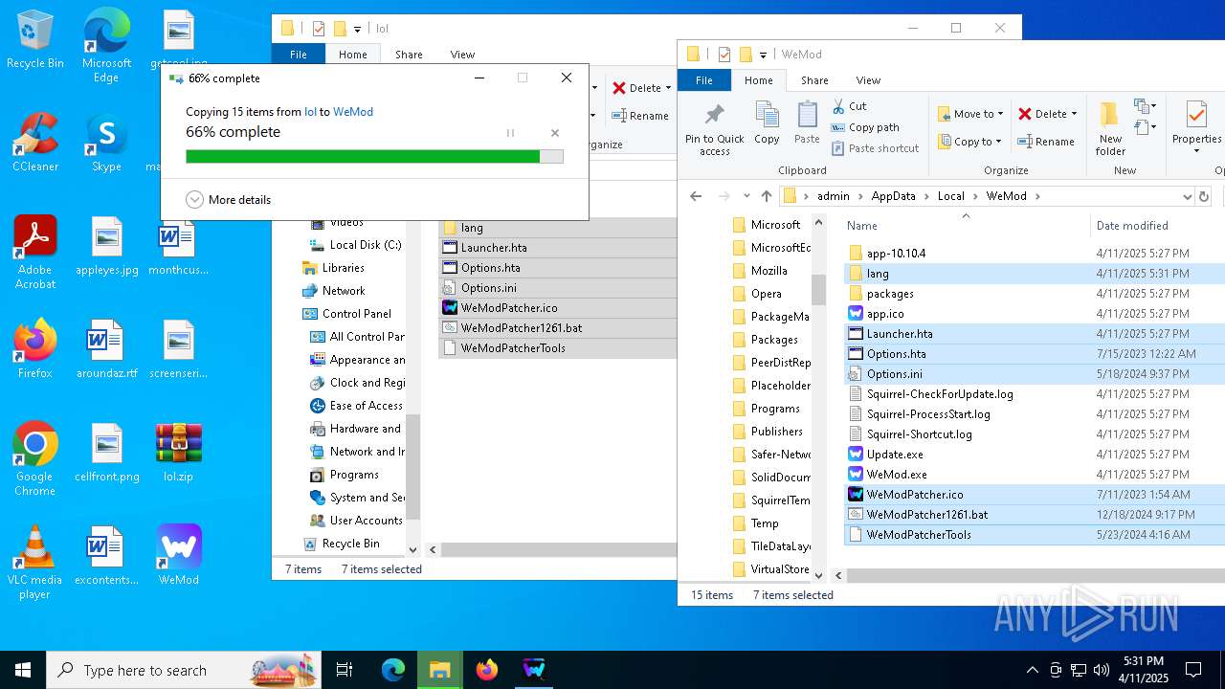The height and width of the screenshot is (689, 1225).
Task: Select CCleaner desktop icon
Action: tap(35, 142)
